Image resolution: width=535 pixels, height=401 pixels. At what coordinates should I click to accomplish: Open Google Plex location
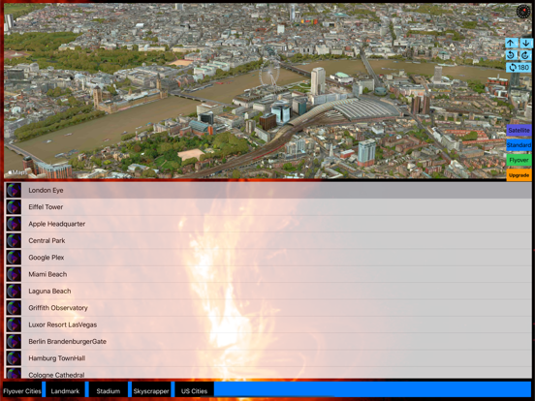[267, 258]
